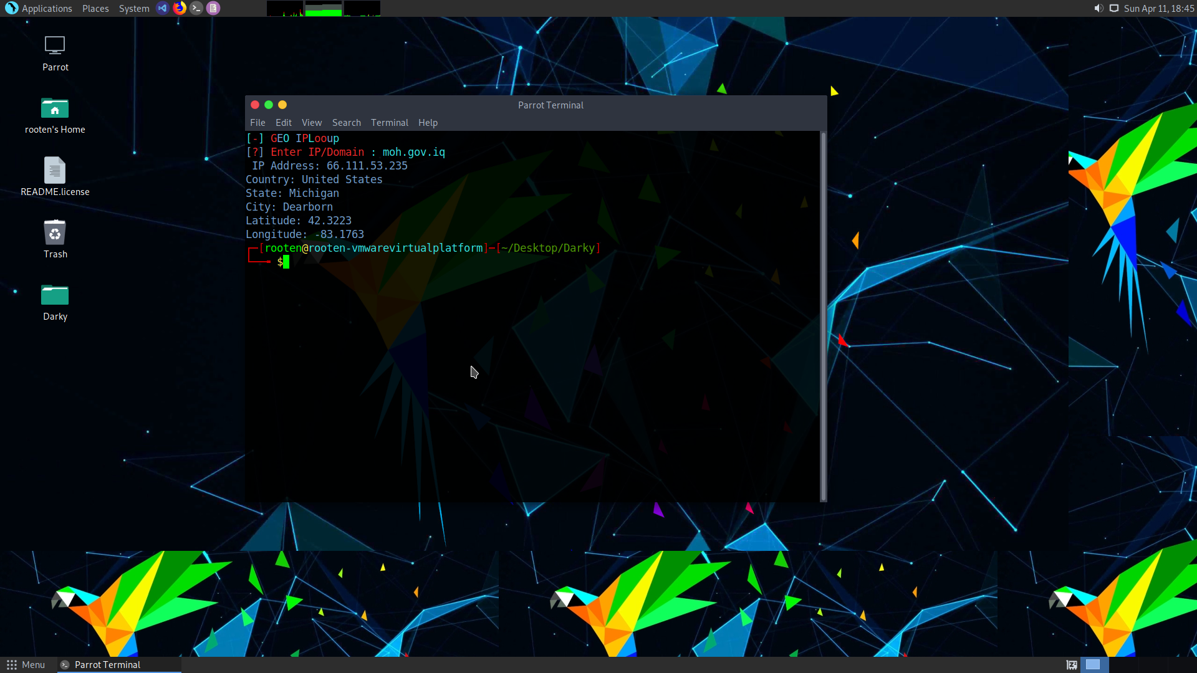Open the terminal Help menu
The height and width of the screenshot is (673, 1197).
click(428, 123)
